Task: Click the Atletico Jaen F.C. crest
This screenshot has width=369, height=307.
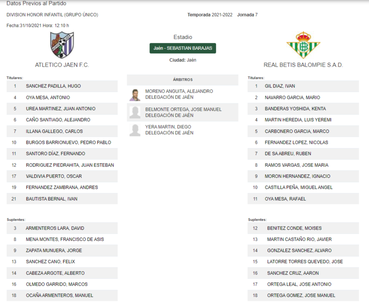Action: pyautogui.click(x=62, y=45)
